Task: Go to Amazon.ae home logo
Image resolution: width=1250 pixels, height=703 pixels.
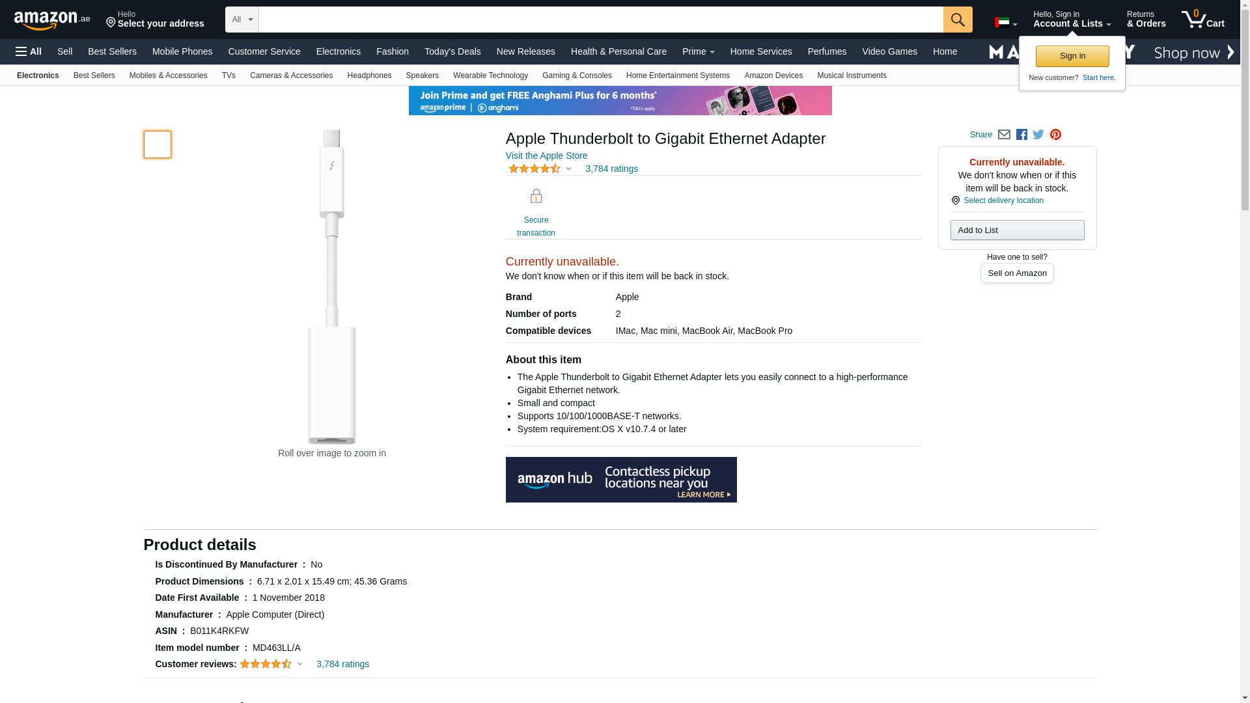Action: (x=52, y=20)
